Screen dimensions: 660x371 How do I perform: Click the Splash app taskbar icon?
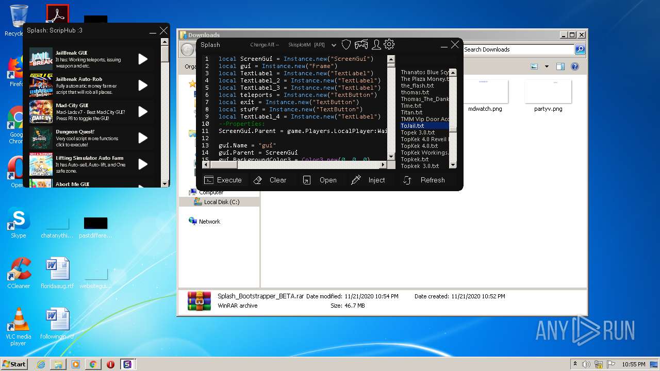[127, 364]
